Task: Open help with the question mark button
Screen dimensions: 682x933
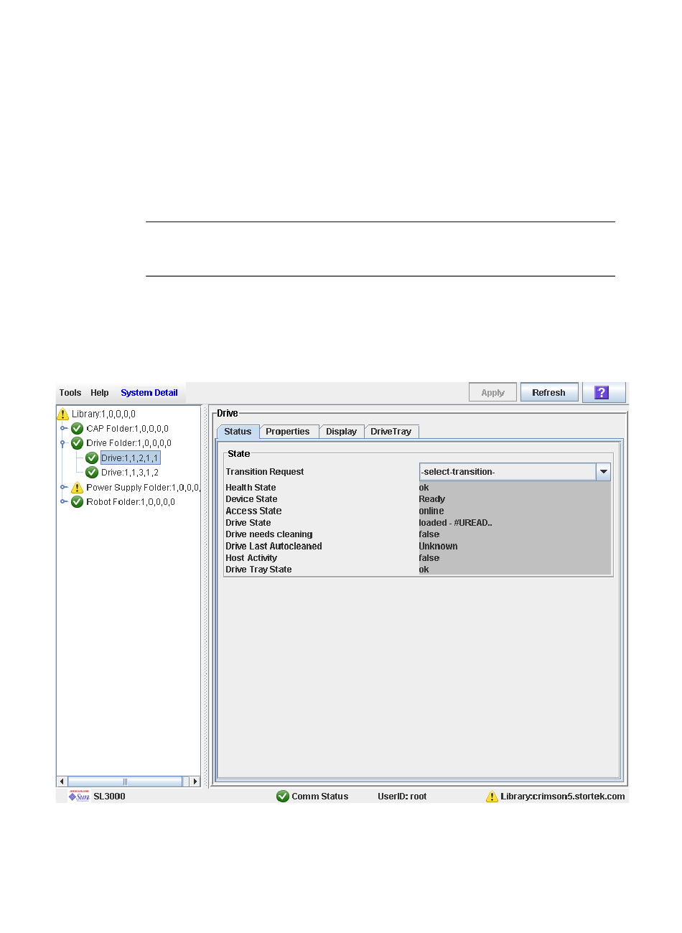Action: (x=604, y=393)
